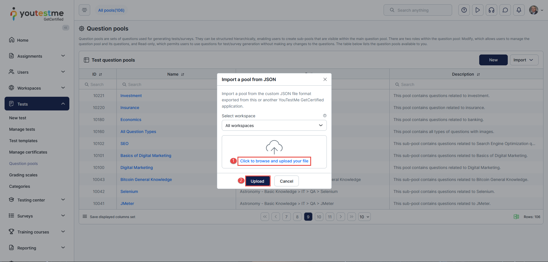Open the Select workspace dropdown
This screenshot has height=262, width=548.
274,126
